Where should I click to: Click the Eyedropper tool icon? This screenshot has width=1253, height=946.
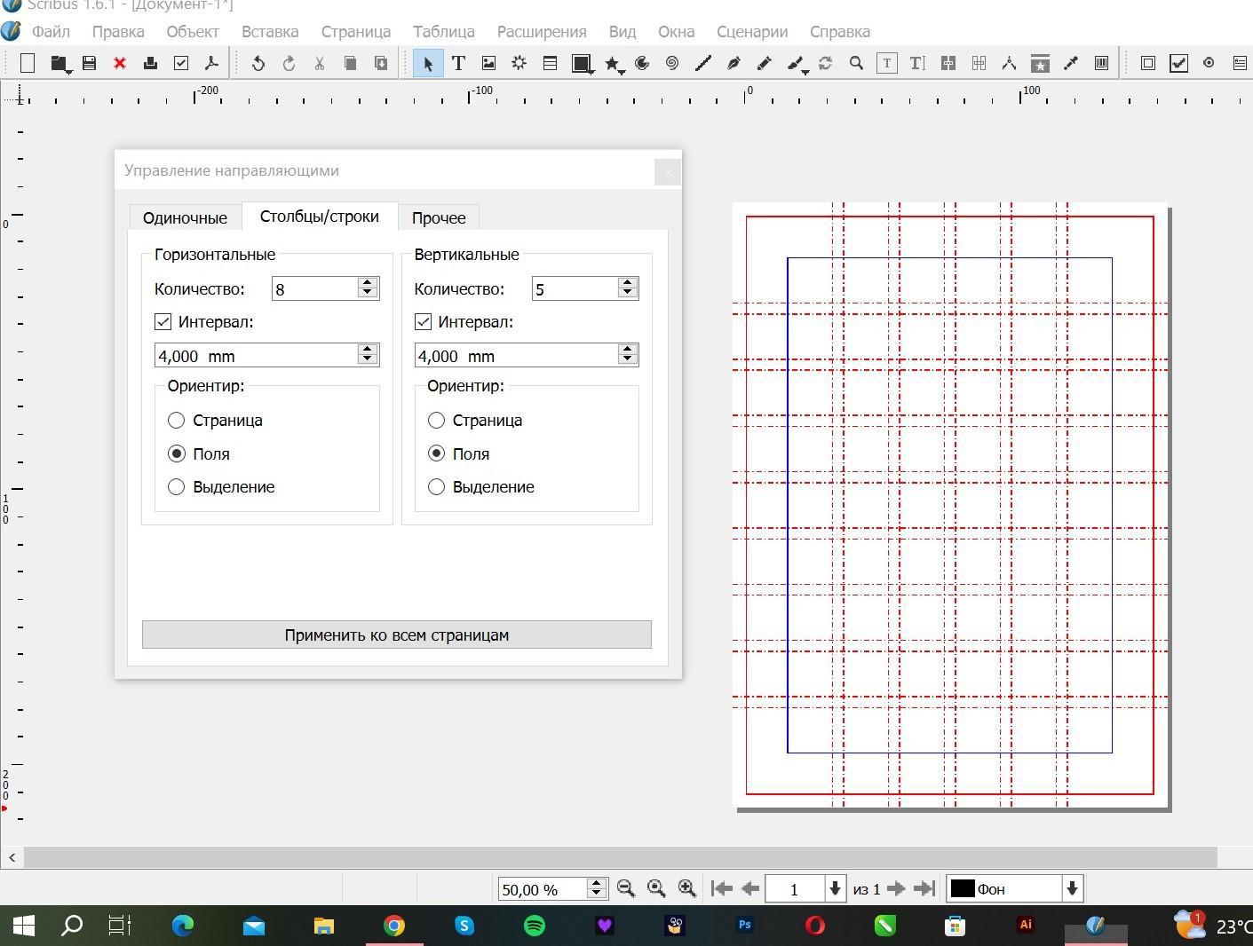point(1071,63)
